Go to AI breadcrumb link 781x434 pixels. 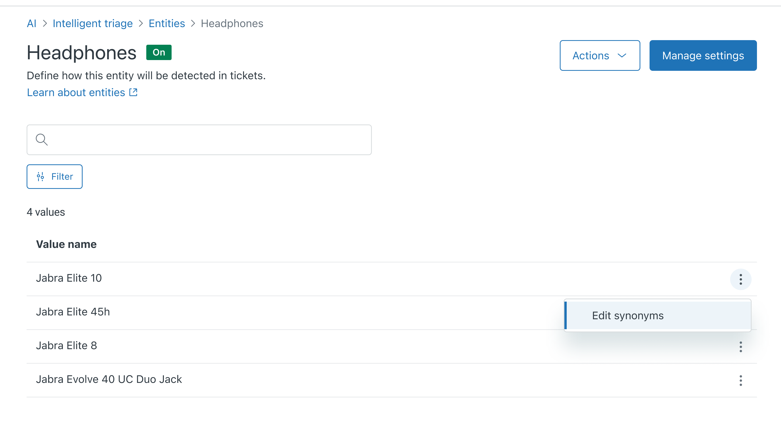(x=31, y=23)
